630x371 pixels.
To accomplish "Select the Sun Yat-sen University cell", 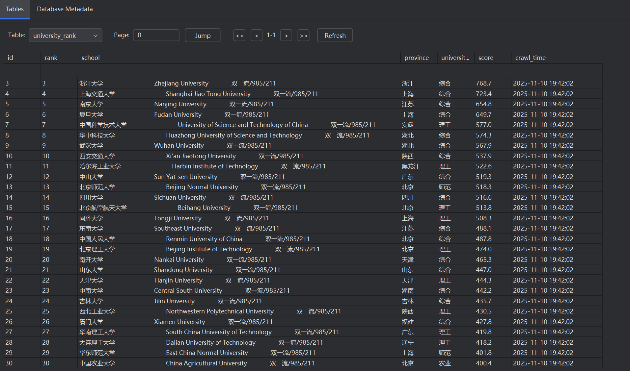I will click(239, 177).
